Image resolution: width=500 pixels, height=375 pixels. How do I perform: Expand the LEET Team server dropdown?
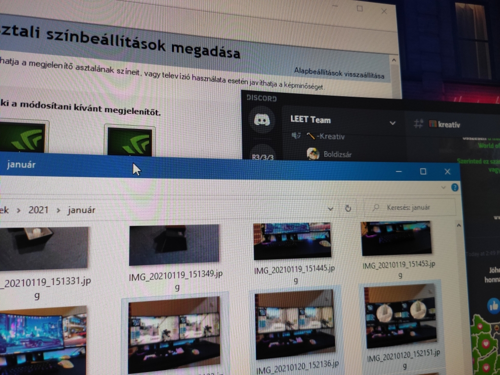click(x=392, y=123)
